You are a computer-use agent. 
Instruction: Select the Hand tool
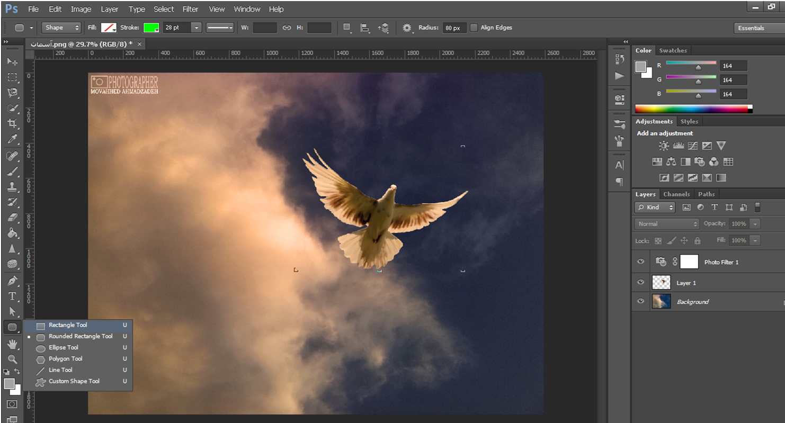click(12, 344)
